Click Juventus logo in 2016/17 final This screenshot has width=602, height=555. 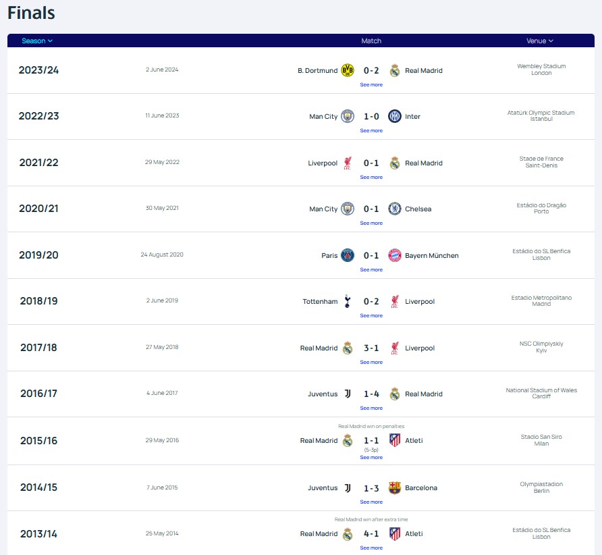[348, 394]
